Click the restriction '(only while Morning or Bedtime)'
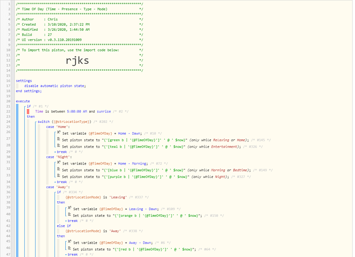This screenshot has width=355, height=257. click(x=219, y=170)
